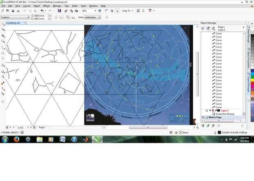Click the Undo arrow icon
Screen dimensions: 254x181
(42, 11)
